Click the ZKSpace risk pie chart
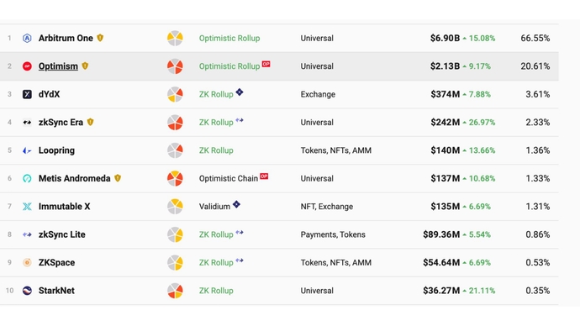580x326 pixels. [x=175, y=262]
